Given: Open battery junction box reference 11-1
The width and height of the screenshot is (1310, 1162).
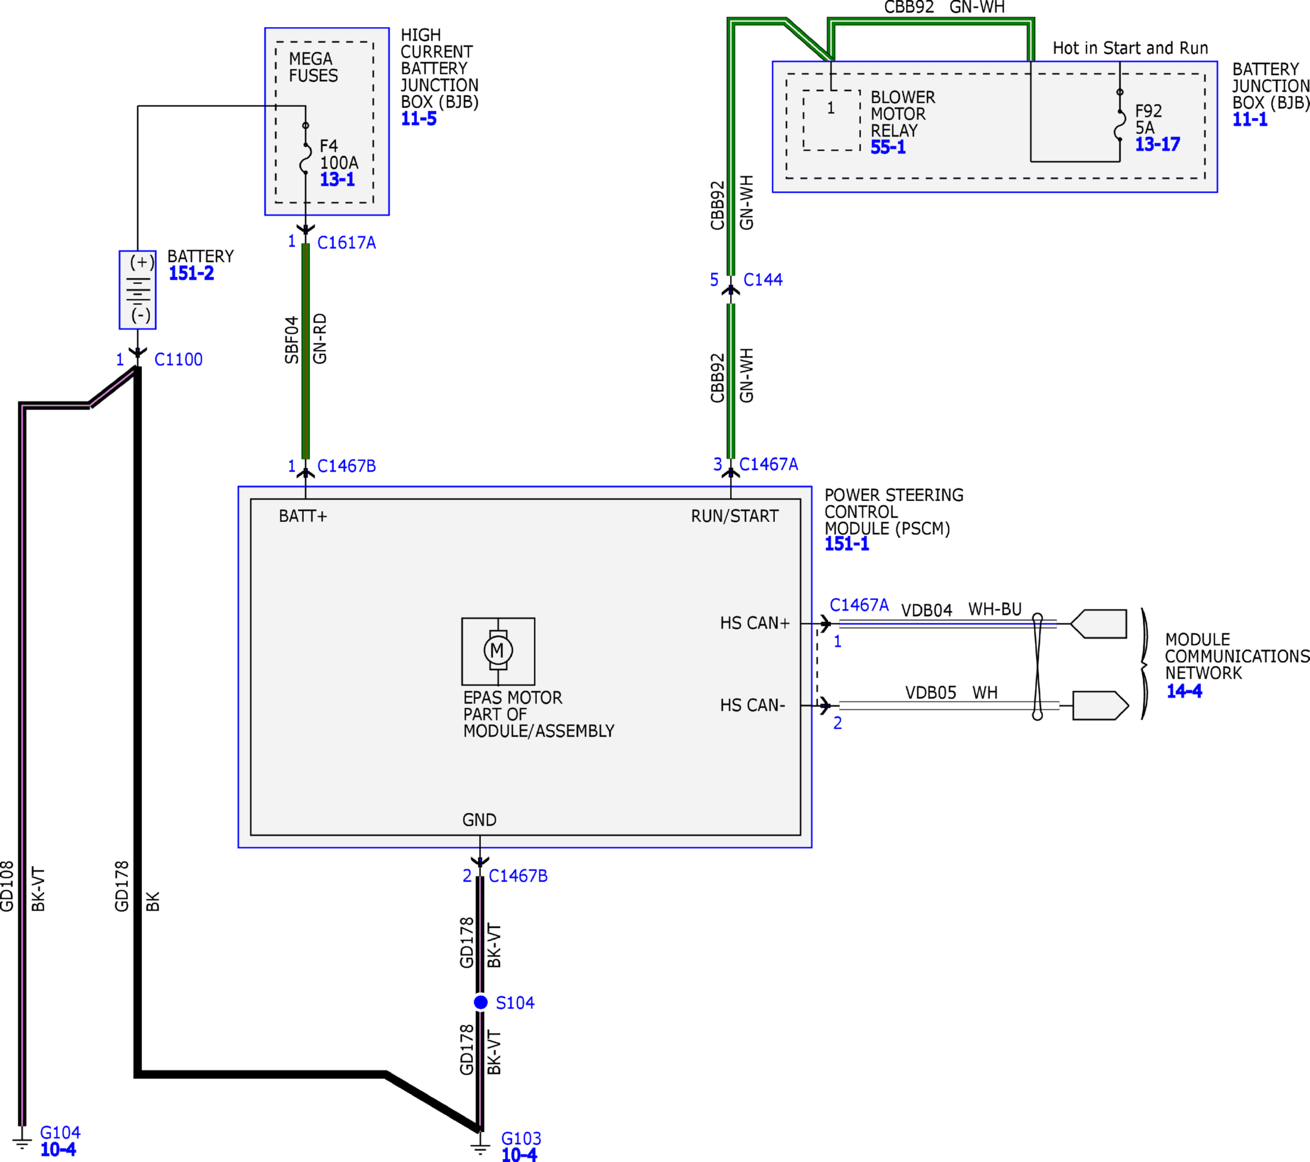Looking at the screenshot, I should (1250, 120).
